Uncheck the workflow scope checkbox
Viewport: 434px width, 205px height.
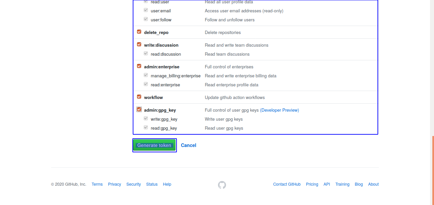(x=139, y=97)
